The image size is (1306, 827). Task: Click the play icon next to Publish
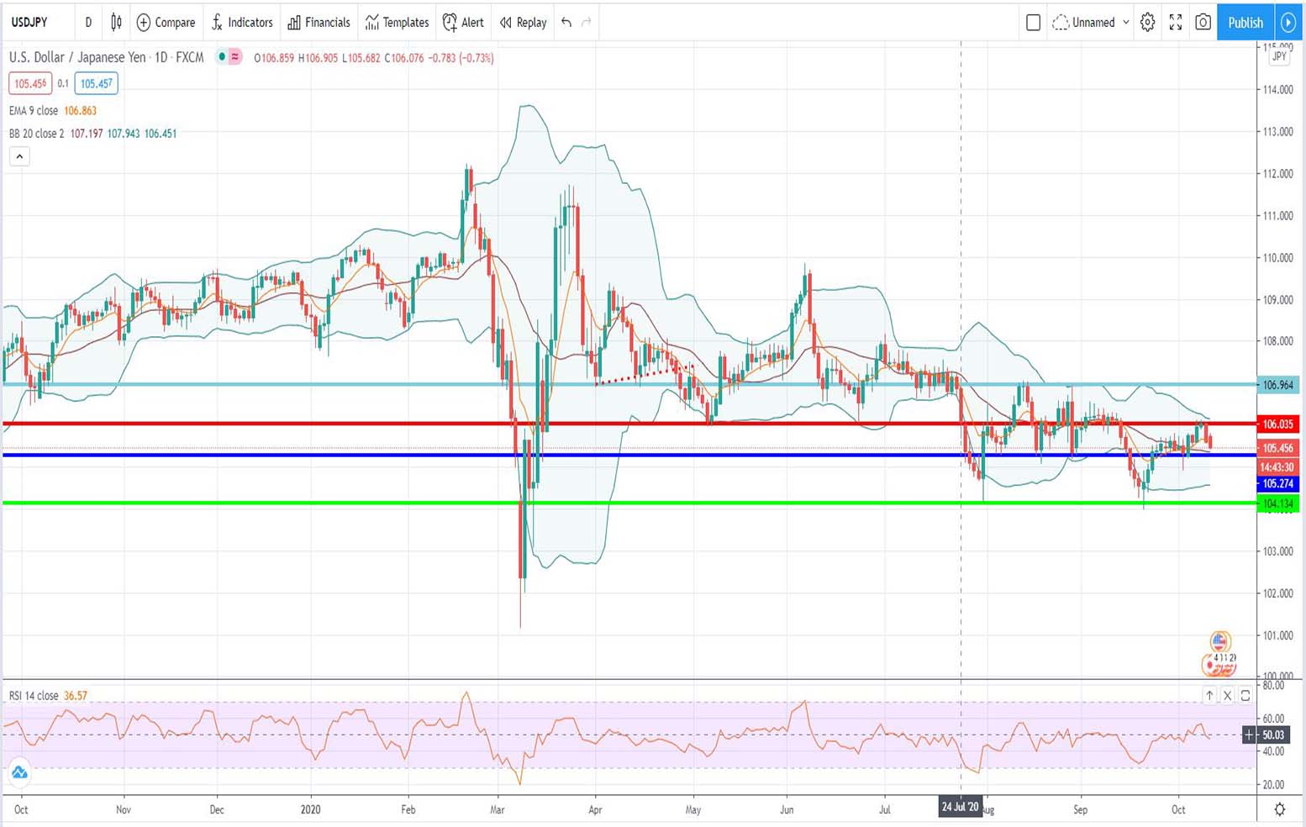(x=1288, y=23)
